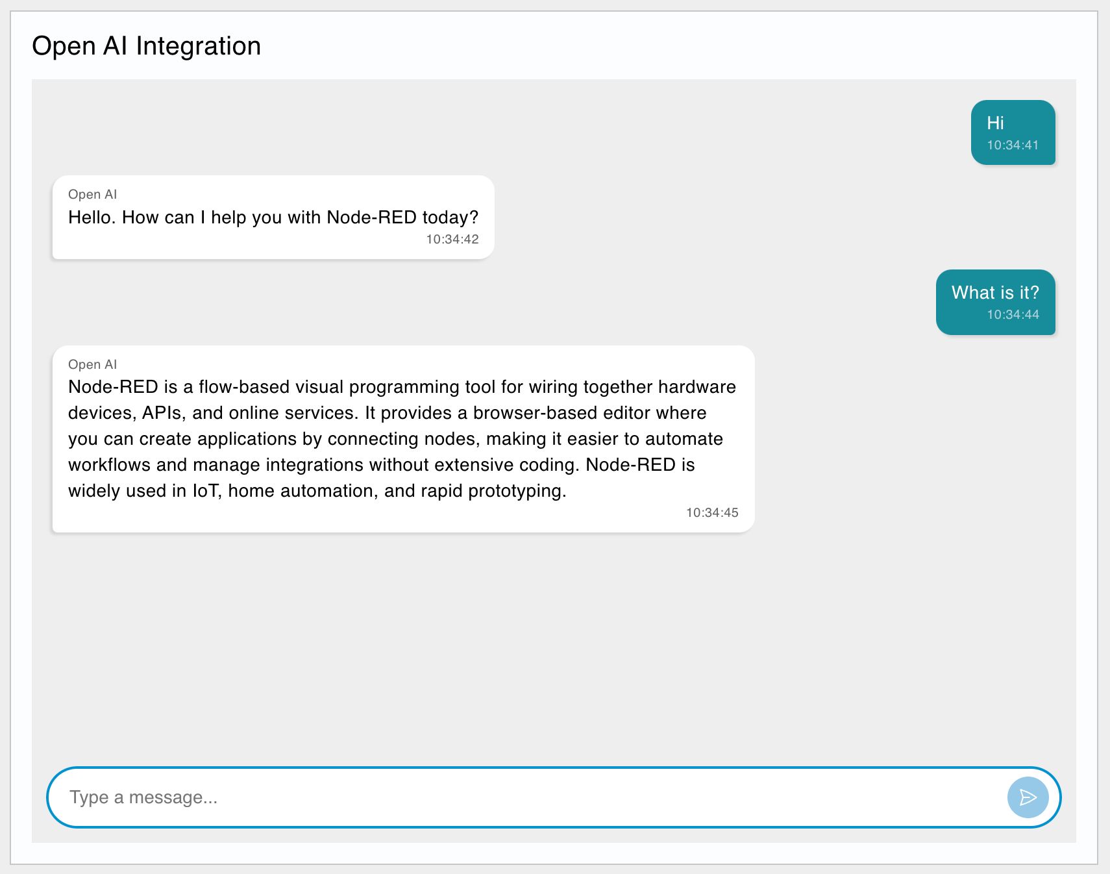Click timestamp 10:34:41 on the Hi message
The image size is (1110, 874).
[x=1015, y=145]
